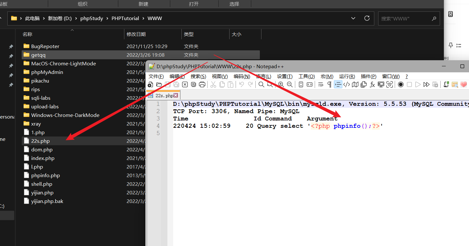Open the user-defined language icon
469x246 pixels.
pos(347,84)
